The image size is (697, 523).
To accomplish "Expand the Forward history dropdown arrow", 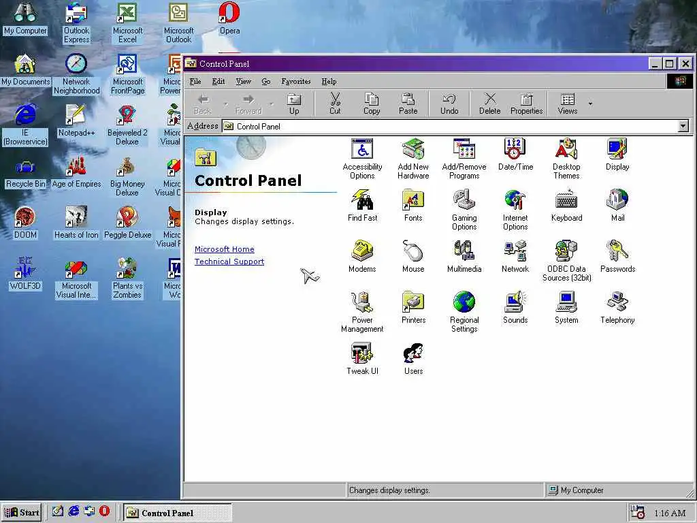I will click(x=271, y=104).
